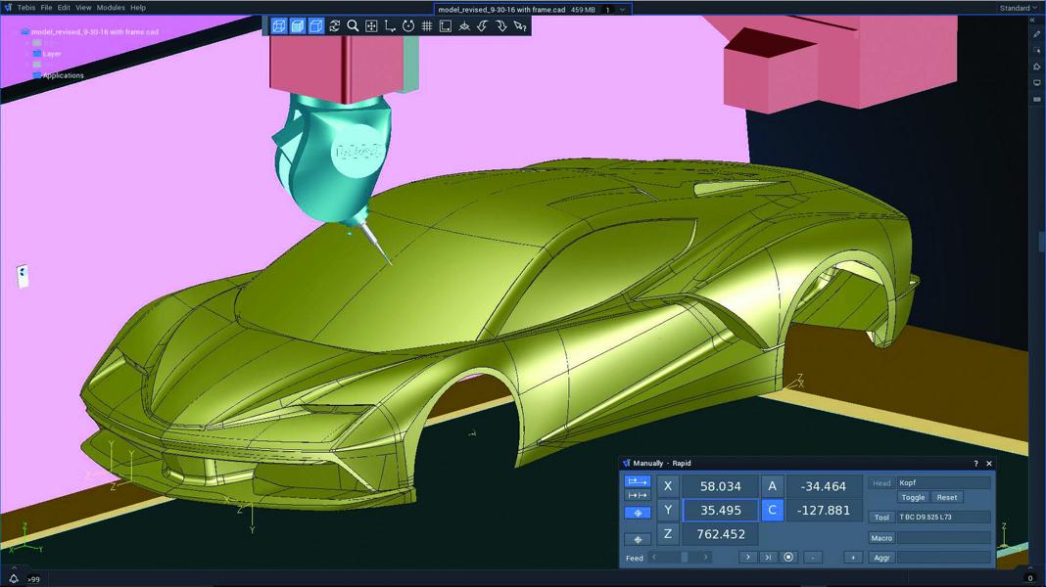1046x587 pixels.
Task: Click the X value field 58.034
Action: [x=721, y=486]
